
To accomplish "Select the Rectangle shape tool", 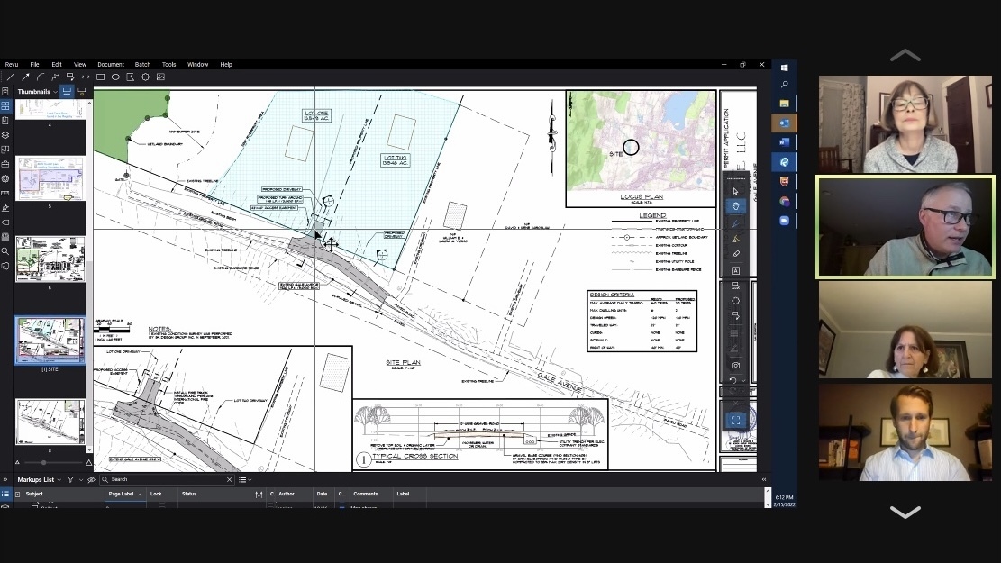I will point(101,77).
